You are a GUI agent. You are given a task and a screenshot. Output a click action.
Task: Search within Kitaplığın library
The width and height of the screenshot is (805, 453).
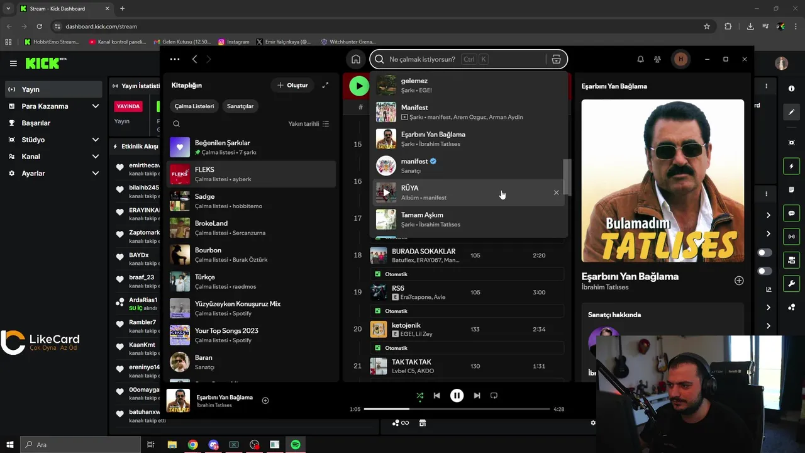(x=177, y=124)
